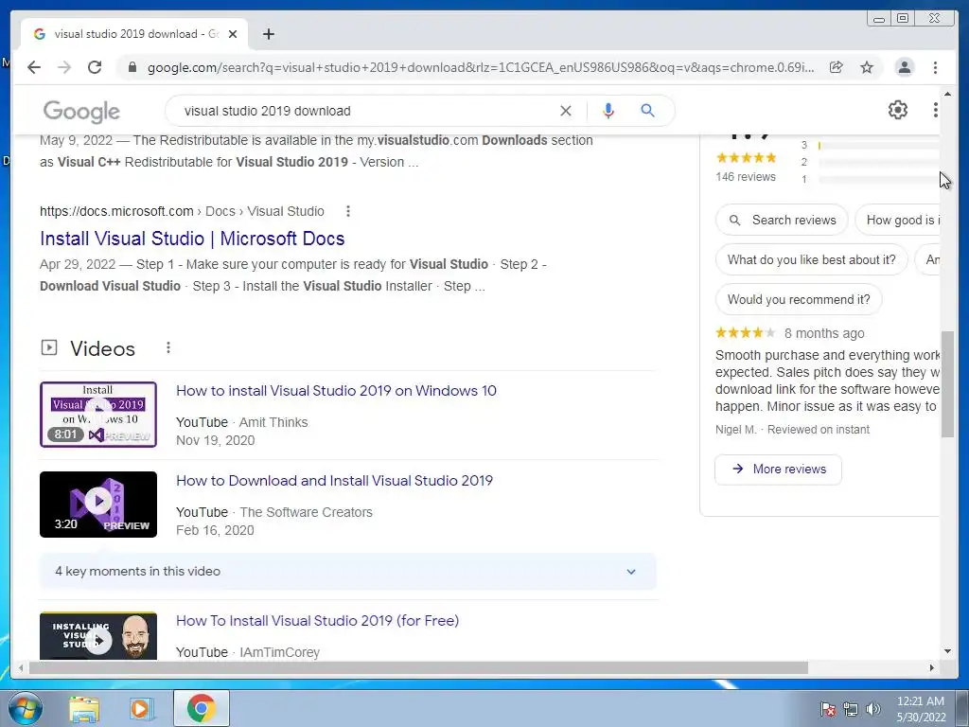Open How to install Visual Studio 2019 on Windows 10

(336, 391)
